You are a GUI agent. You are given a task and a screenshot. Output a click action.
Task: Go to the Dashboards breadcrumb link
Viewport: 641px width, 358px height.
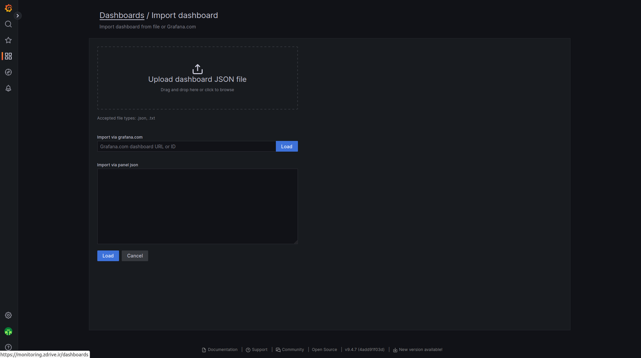point(122,15)
